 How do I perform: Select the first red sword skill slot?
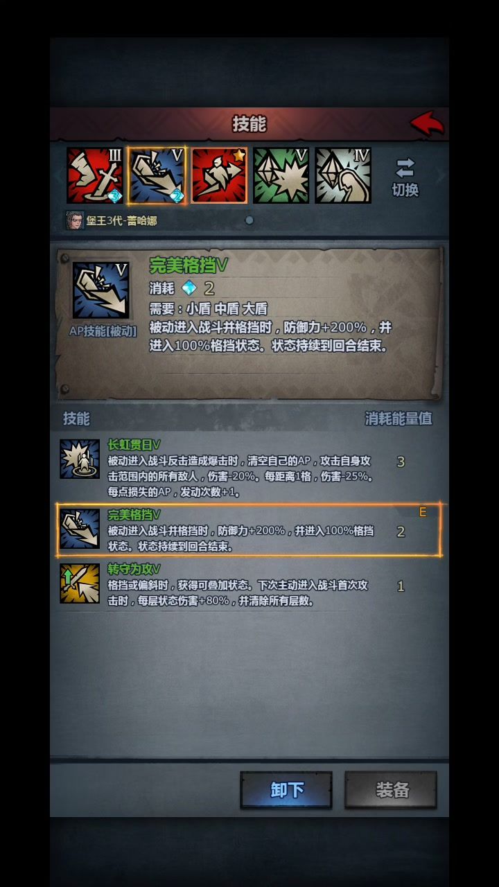point(95,175)
